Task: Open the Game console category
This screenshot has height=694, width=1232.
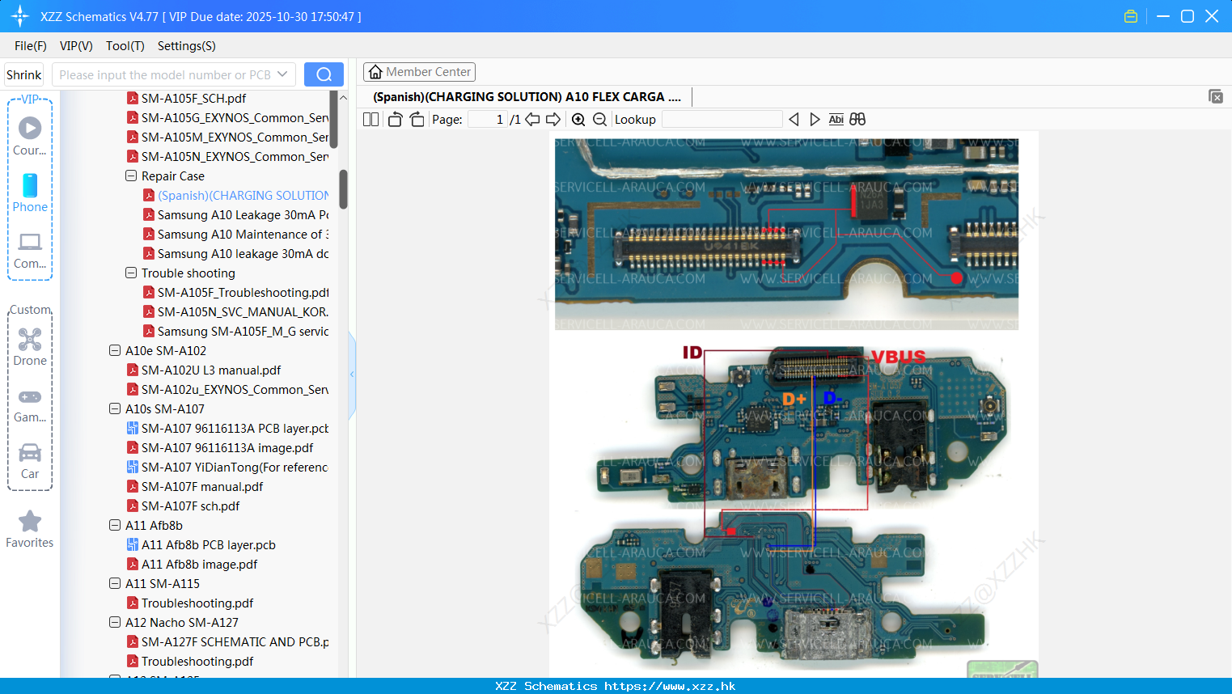Action: click(30, 406)
